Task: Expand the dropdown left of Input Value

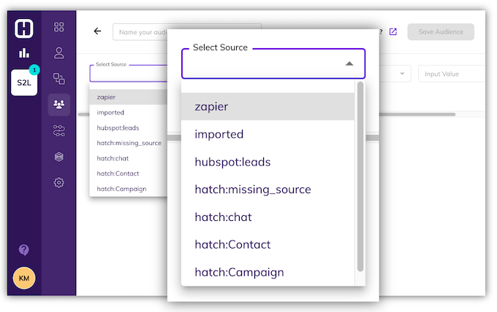Action: coord(401,74)
